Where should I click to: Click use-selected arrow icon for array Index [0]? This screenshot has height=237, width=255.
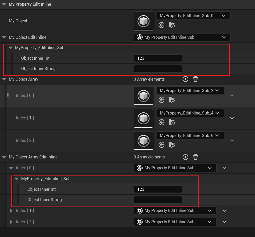click(162, 100)
